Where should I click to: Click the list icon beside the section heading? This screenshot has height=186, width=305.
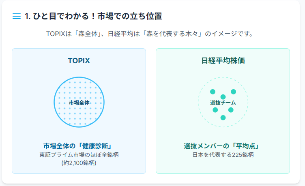[x=17, y=17]
